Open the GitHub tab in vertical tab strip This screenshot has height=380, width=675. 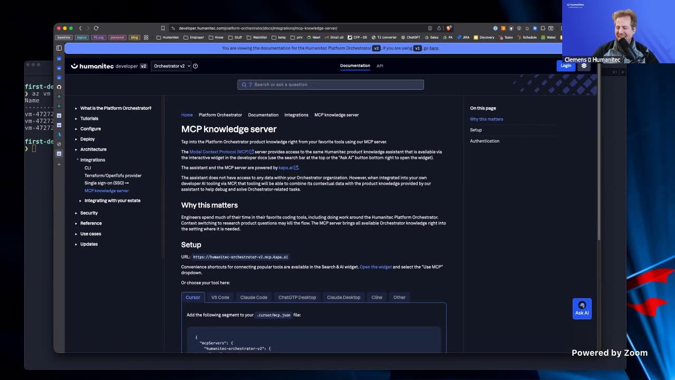coord(59,87)
